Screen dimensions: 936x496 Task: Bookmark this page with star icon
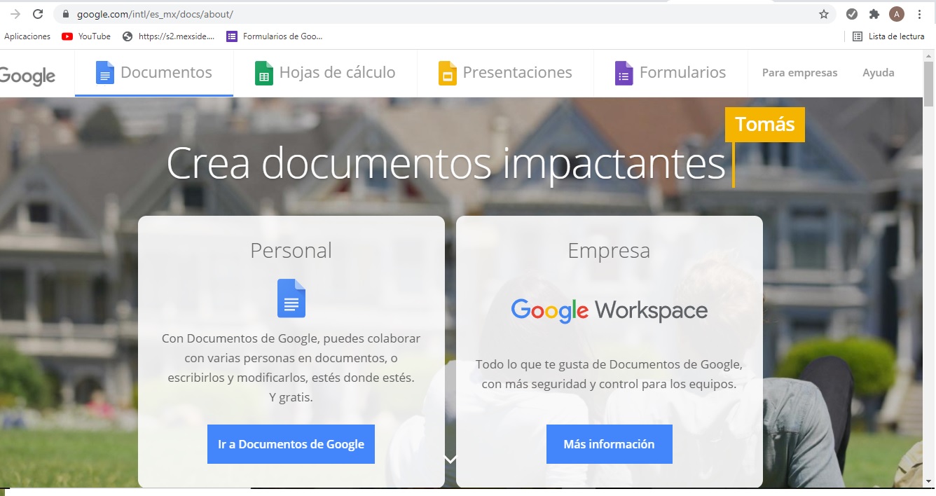pos(824,14)
